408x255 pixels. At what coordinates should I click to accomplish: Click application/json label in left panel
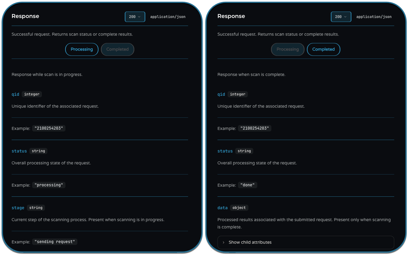click(x=168, y=17)
